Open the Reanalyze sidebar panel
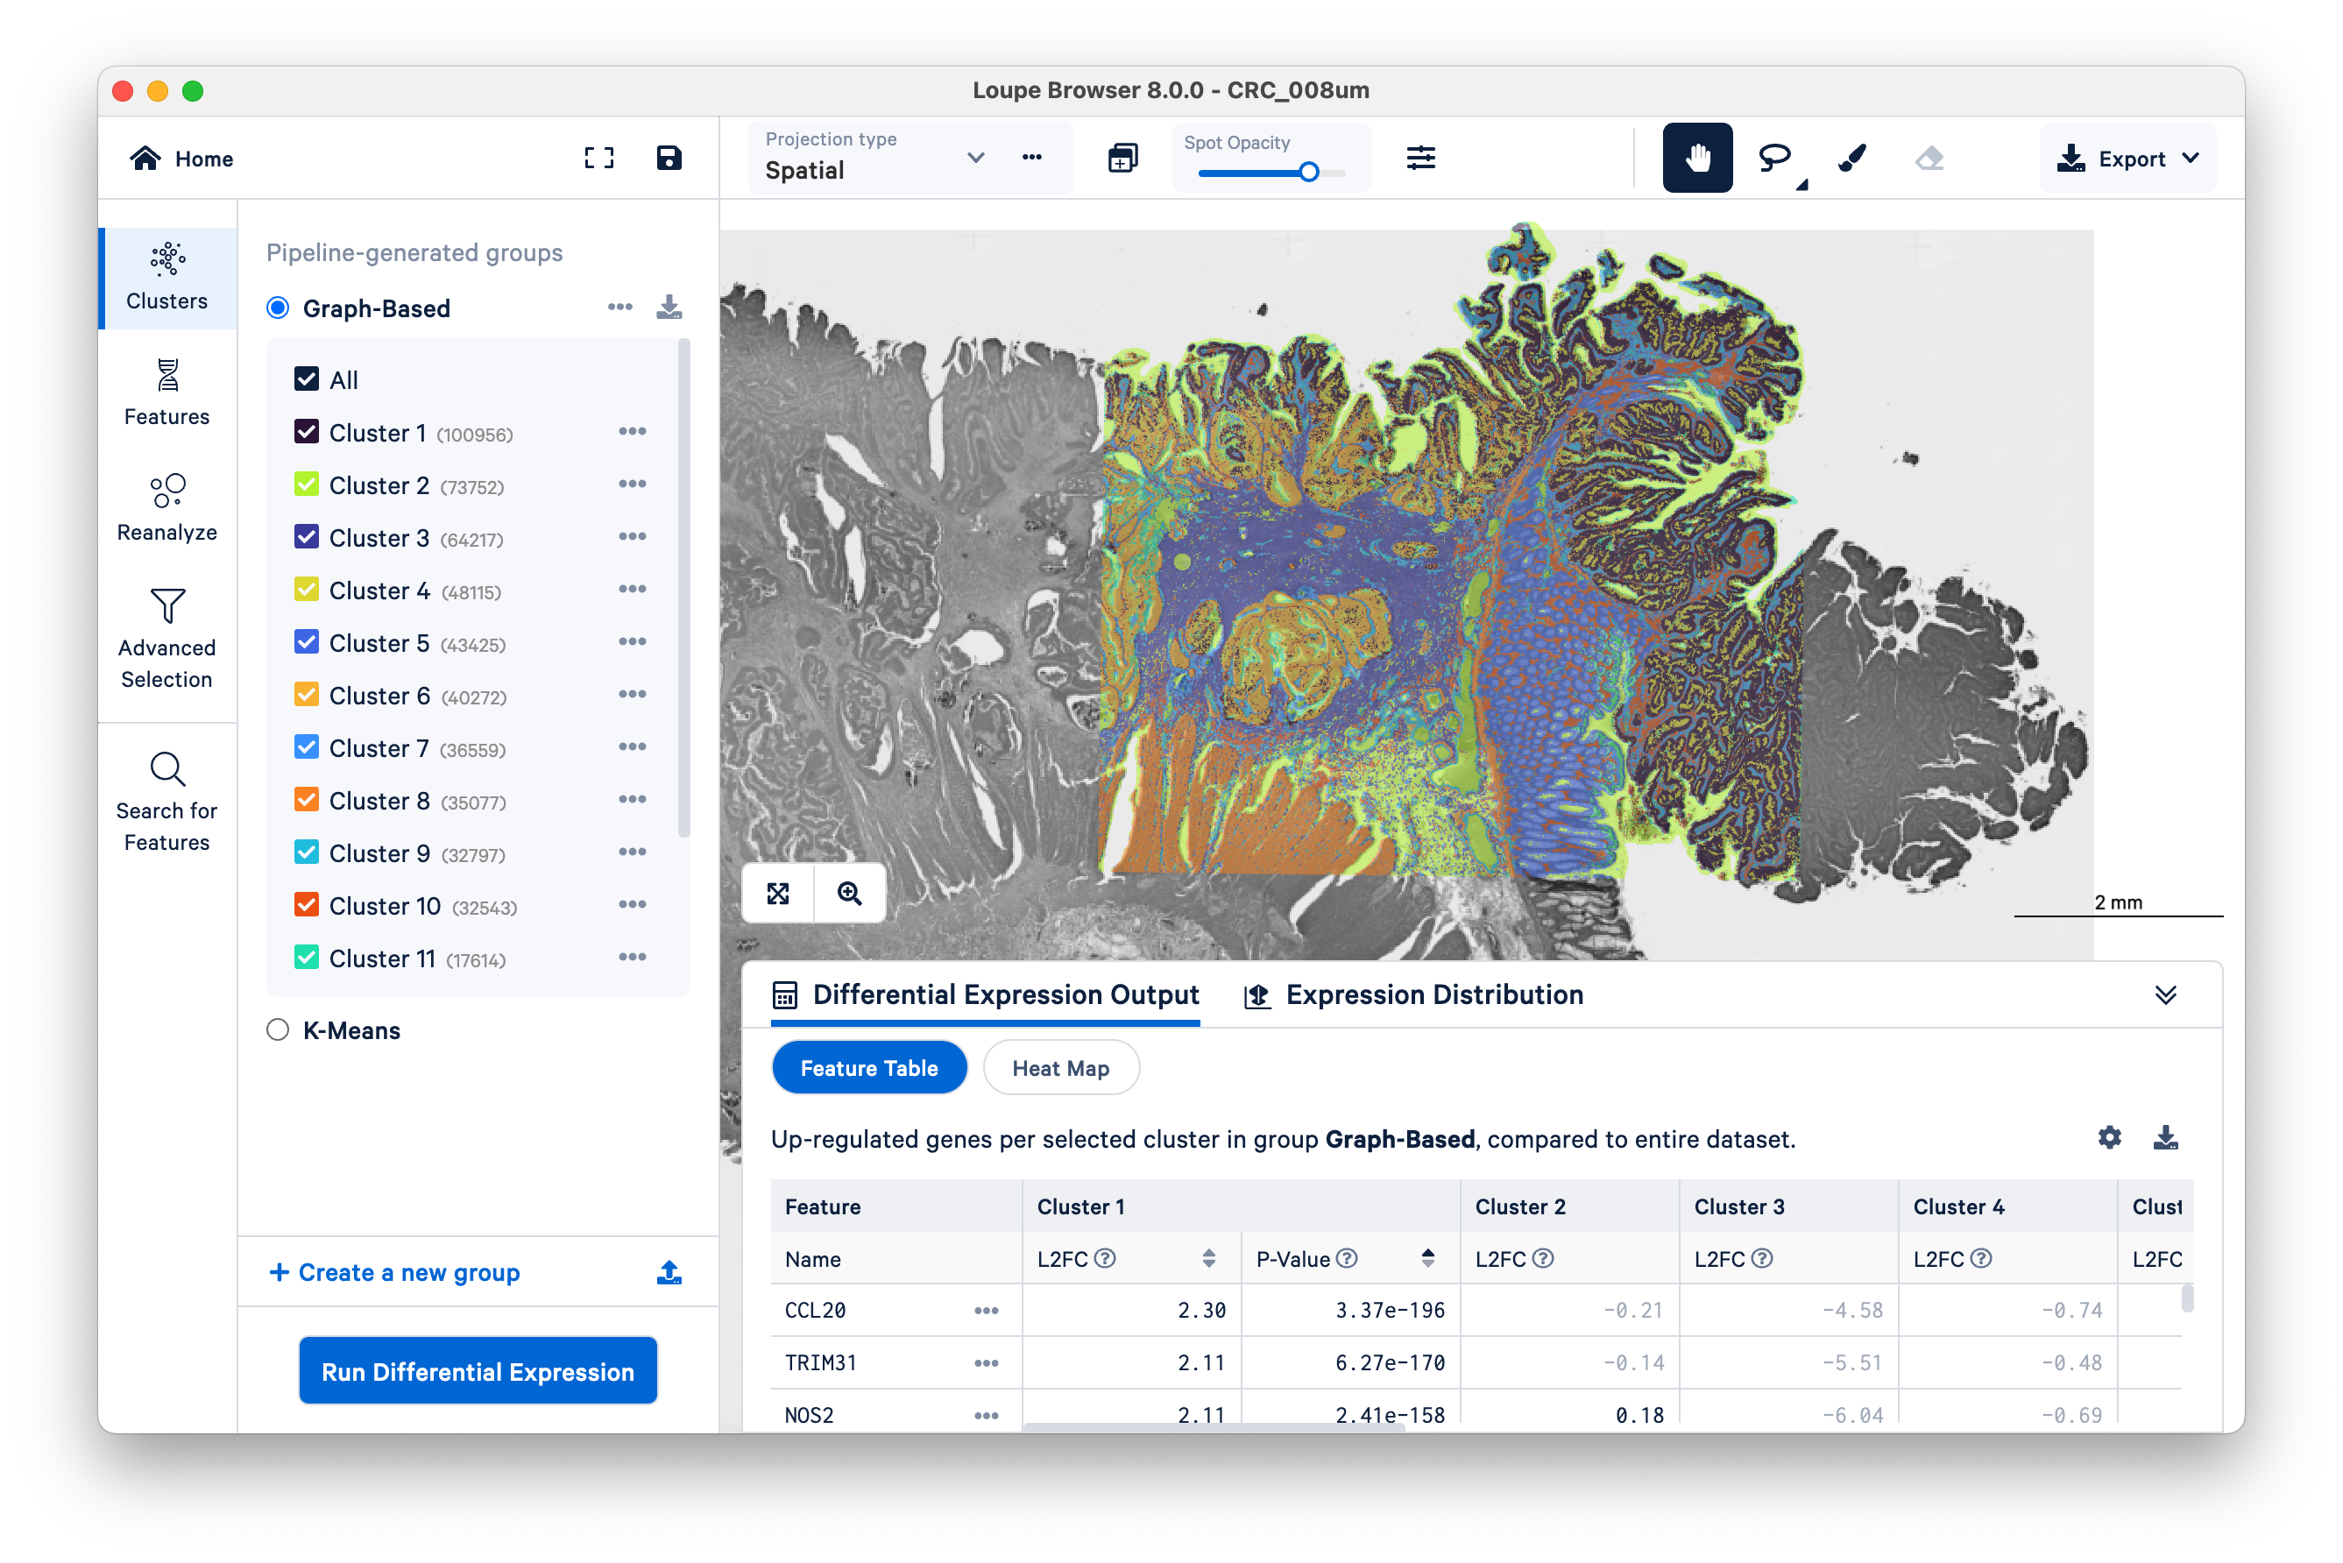The height and width of the screenshot is (1563, 2343). pyautogui.click(x=166, y=506)
